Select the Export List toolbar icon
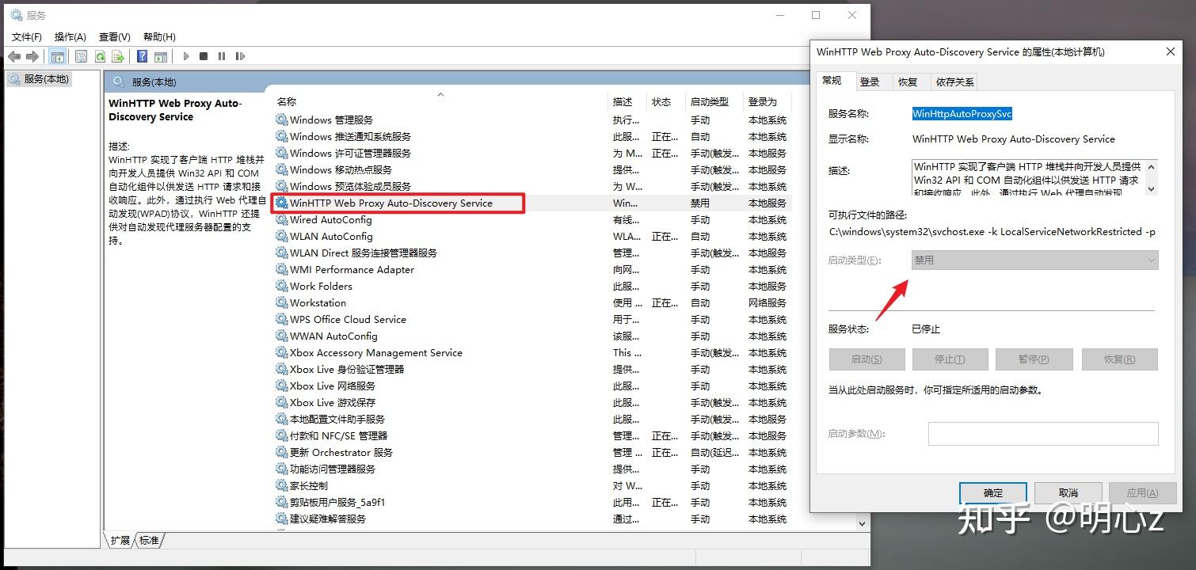The image size is (1196, 570). click(117, 56)
